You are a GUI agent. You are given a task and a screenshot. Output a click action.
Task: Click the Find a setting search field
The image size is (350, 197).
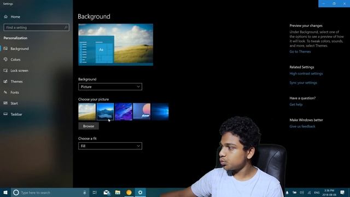[37, 27]
